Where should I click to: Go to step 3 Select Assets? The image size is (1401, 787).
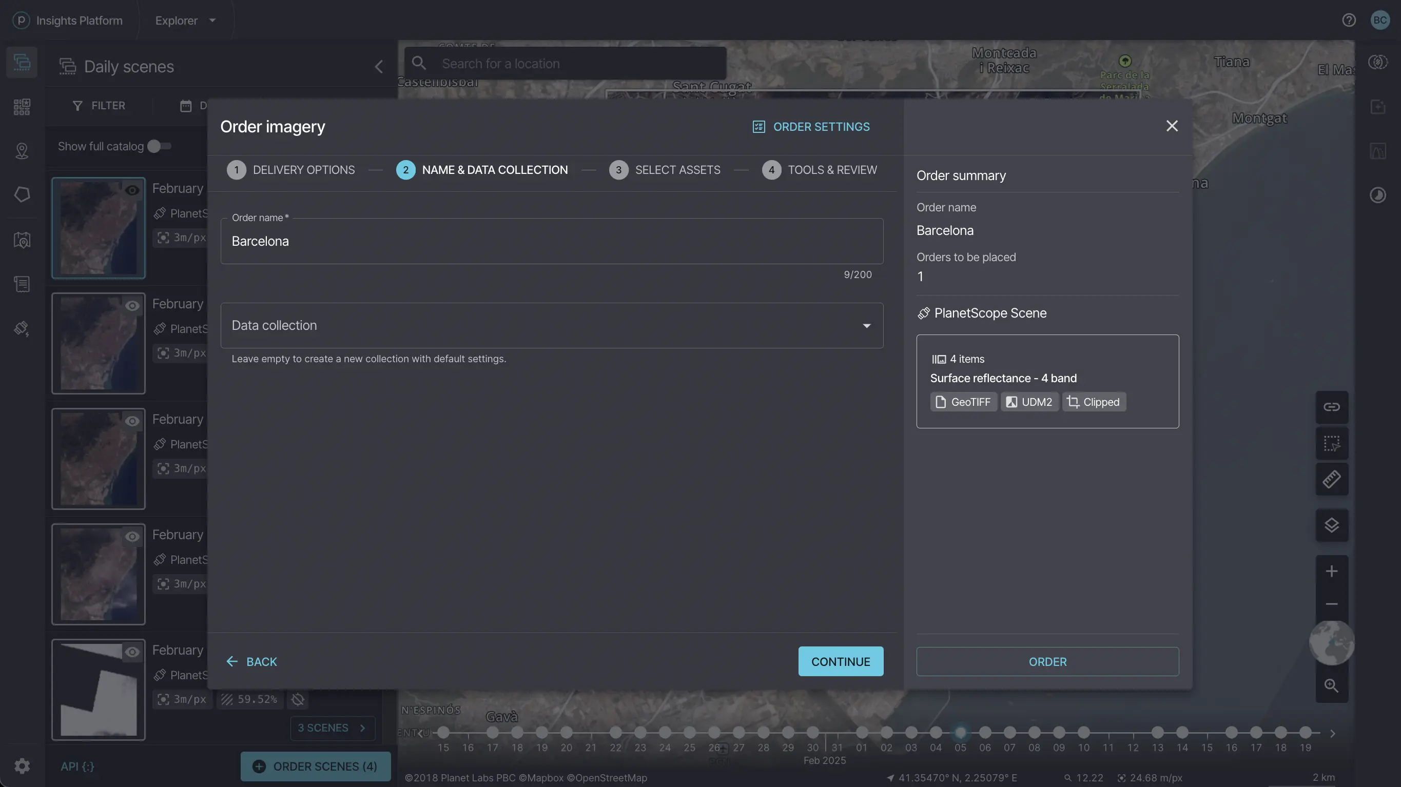pos(665,170)
